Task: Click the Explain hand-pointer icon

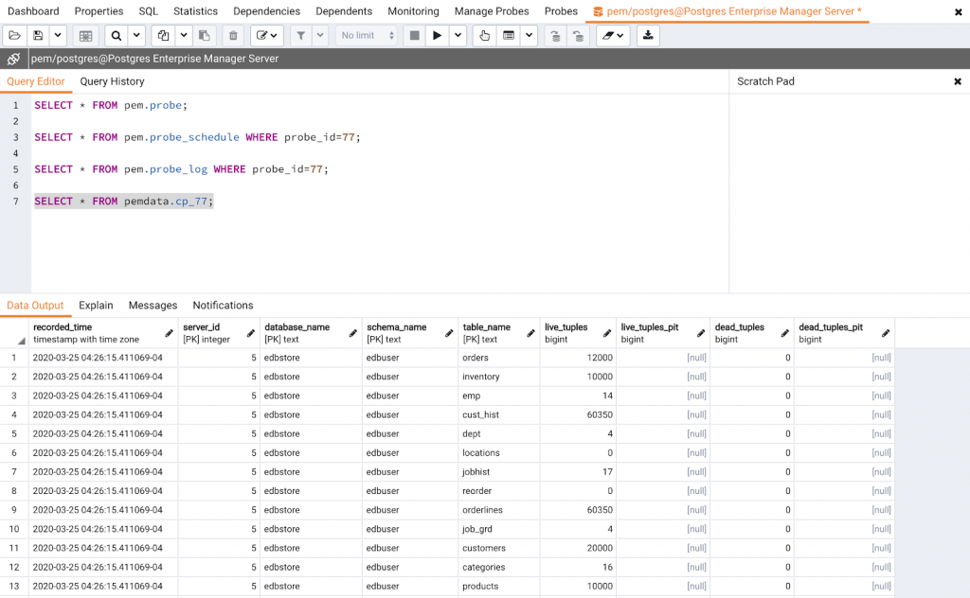Action: click(x=484, y=36)
